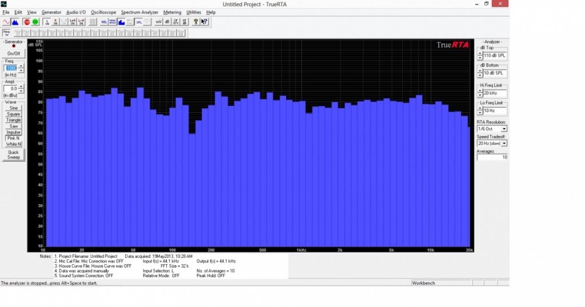
Task: Select the R IN input toolbar button
Action: tap(55, 22)
